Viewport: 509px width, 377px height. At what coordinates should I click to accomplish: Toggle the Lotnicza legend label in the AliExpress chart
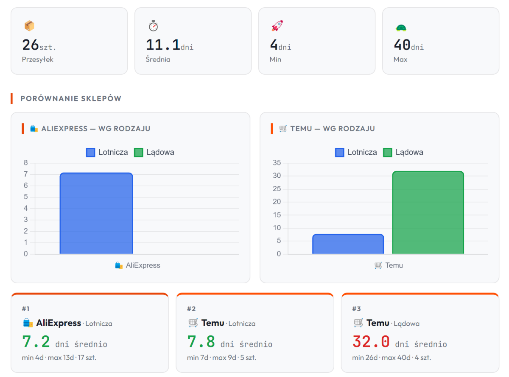click(113, 152)
